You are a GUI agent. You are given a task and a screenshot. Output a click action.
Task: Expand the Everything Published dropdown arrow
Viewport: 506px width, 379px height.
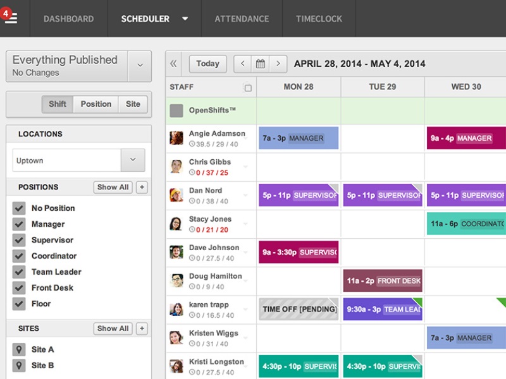click(140, 66)
